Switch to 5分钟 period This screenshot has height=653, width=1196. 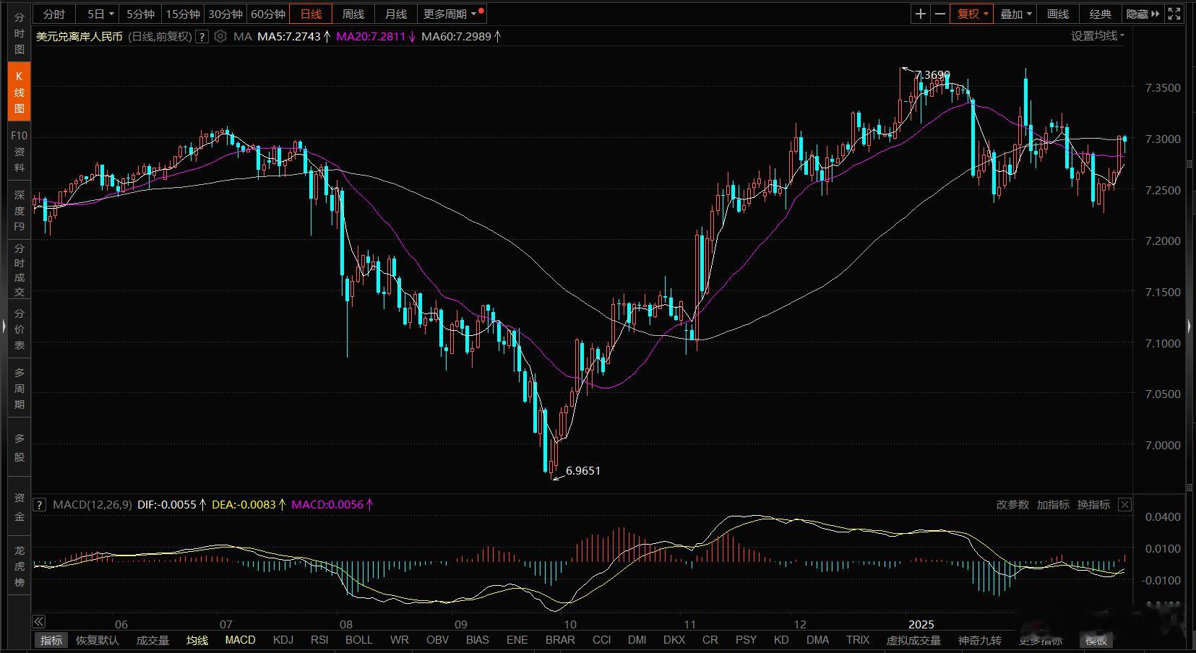(140, 14)
